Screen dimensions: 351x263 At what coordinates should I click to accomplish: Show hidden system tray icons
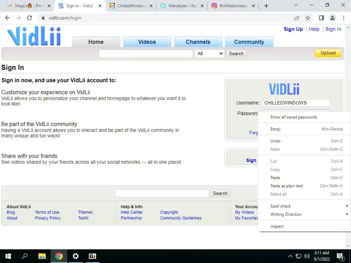click(290, 256)
